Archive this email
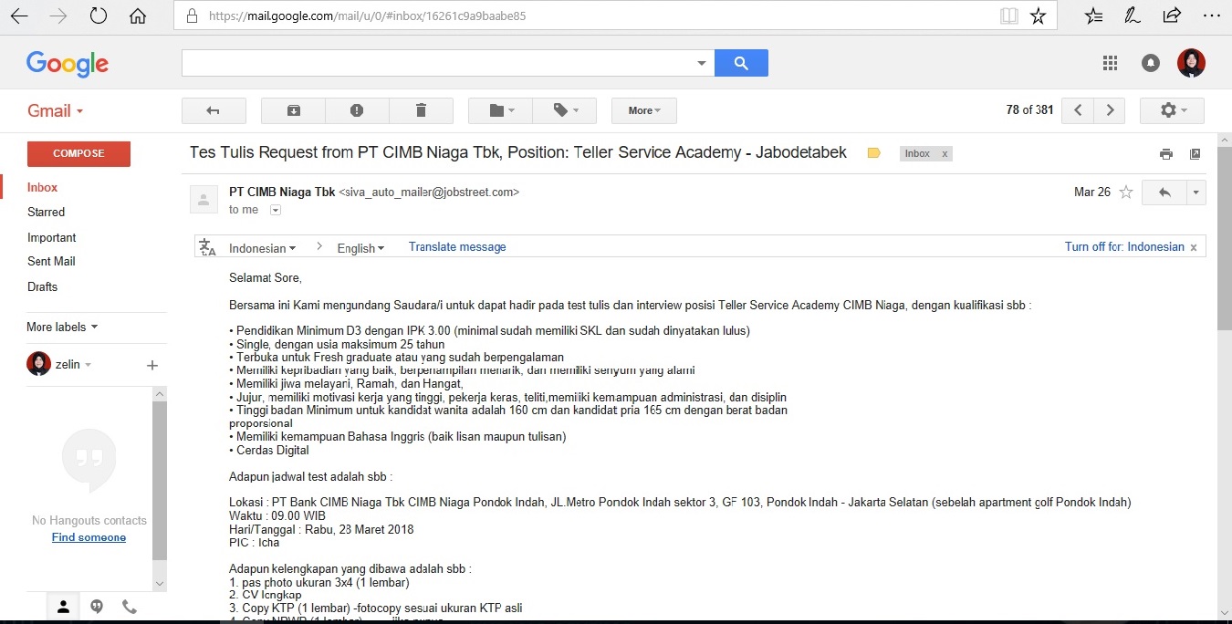Viewport: 1232px width, 624px height. pos(293,110)
